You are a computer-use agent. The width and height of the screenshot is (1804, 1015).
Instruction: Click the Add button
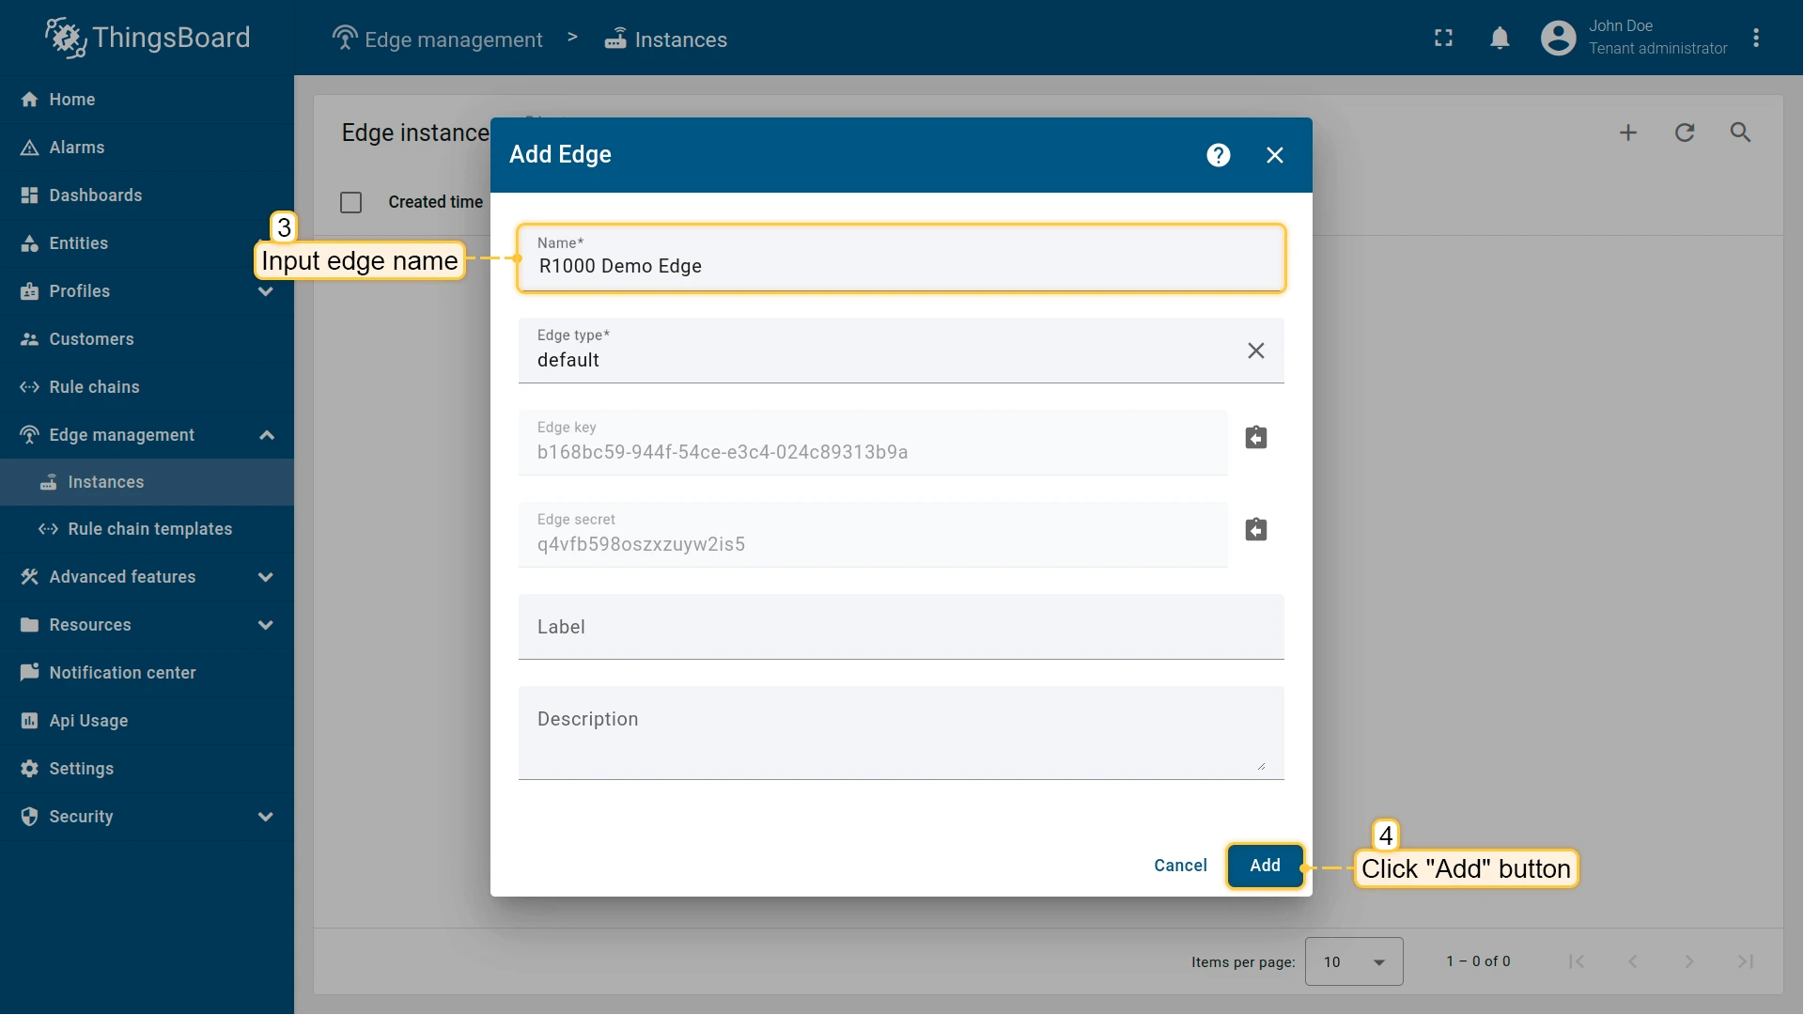1265,866
